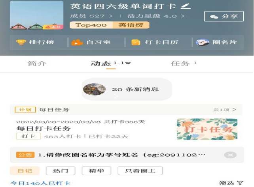Open the 排行榜 trophy icon
This screenshot has width=254, height=187.
pyautogui.click(x=21, y=42)
